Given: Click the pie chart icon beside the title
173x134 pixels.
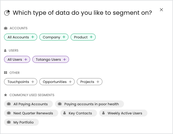Looking at the screenshot, I should [7, 13].
